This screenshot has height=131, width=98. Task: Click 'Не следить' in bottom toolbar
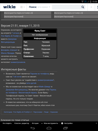tap(7, 123)
